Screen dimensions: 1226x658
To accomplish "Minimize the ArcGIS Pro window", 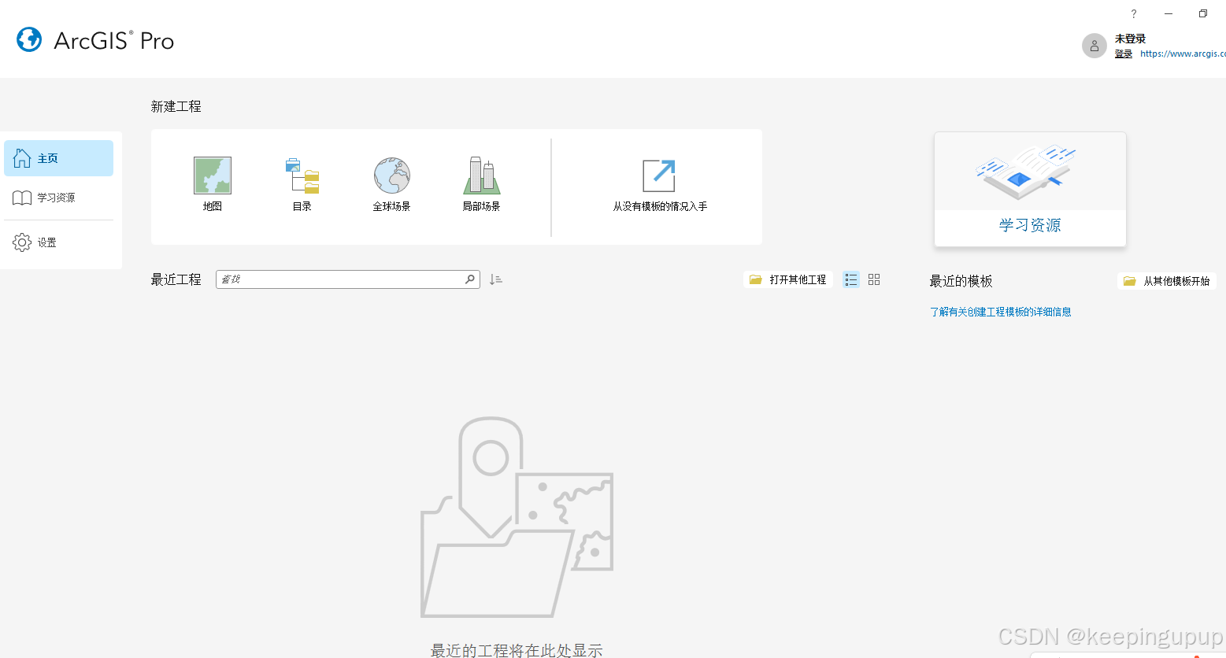I will point(1169,13).
